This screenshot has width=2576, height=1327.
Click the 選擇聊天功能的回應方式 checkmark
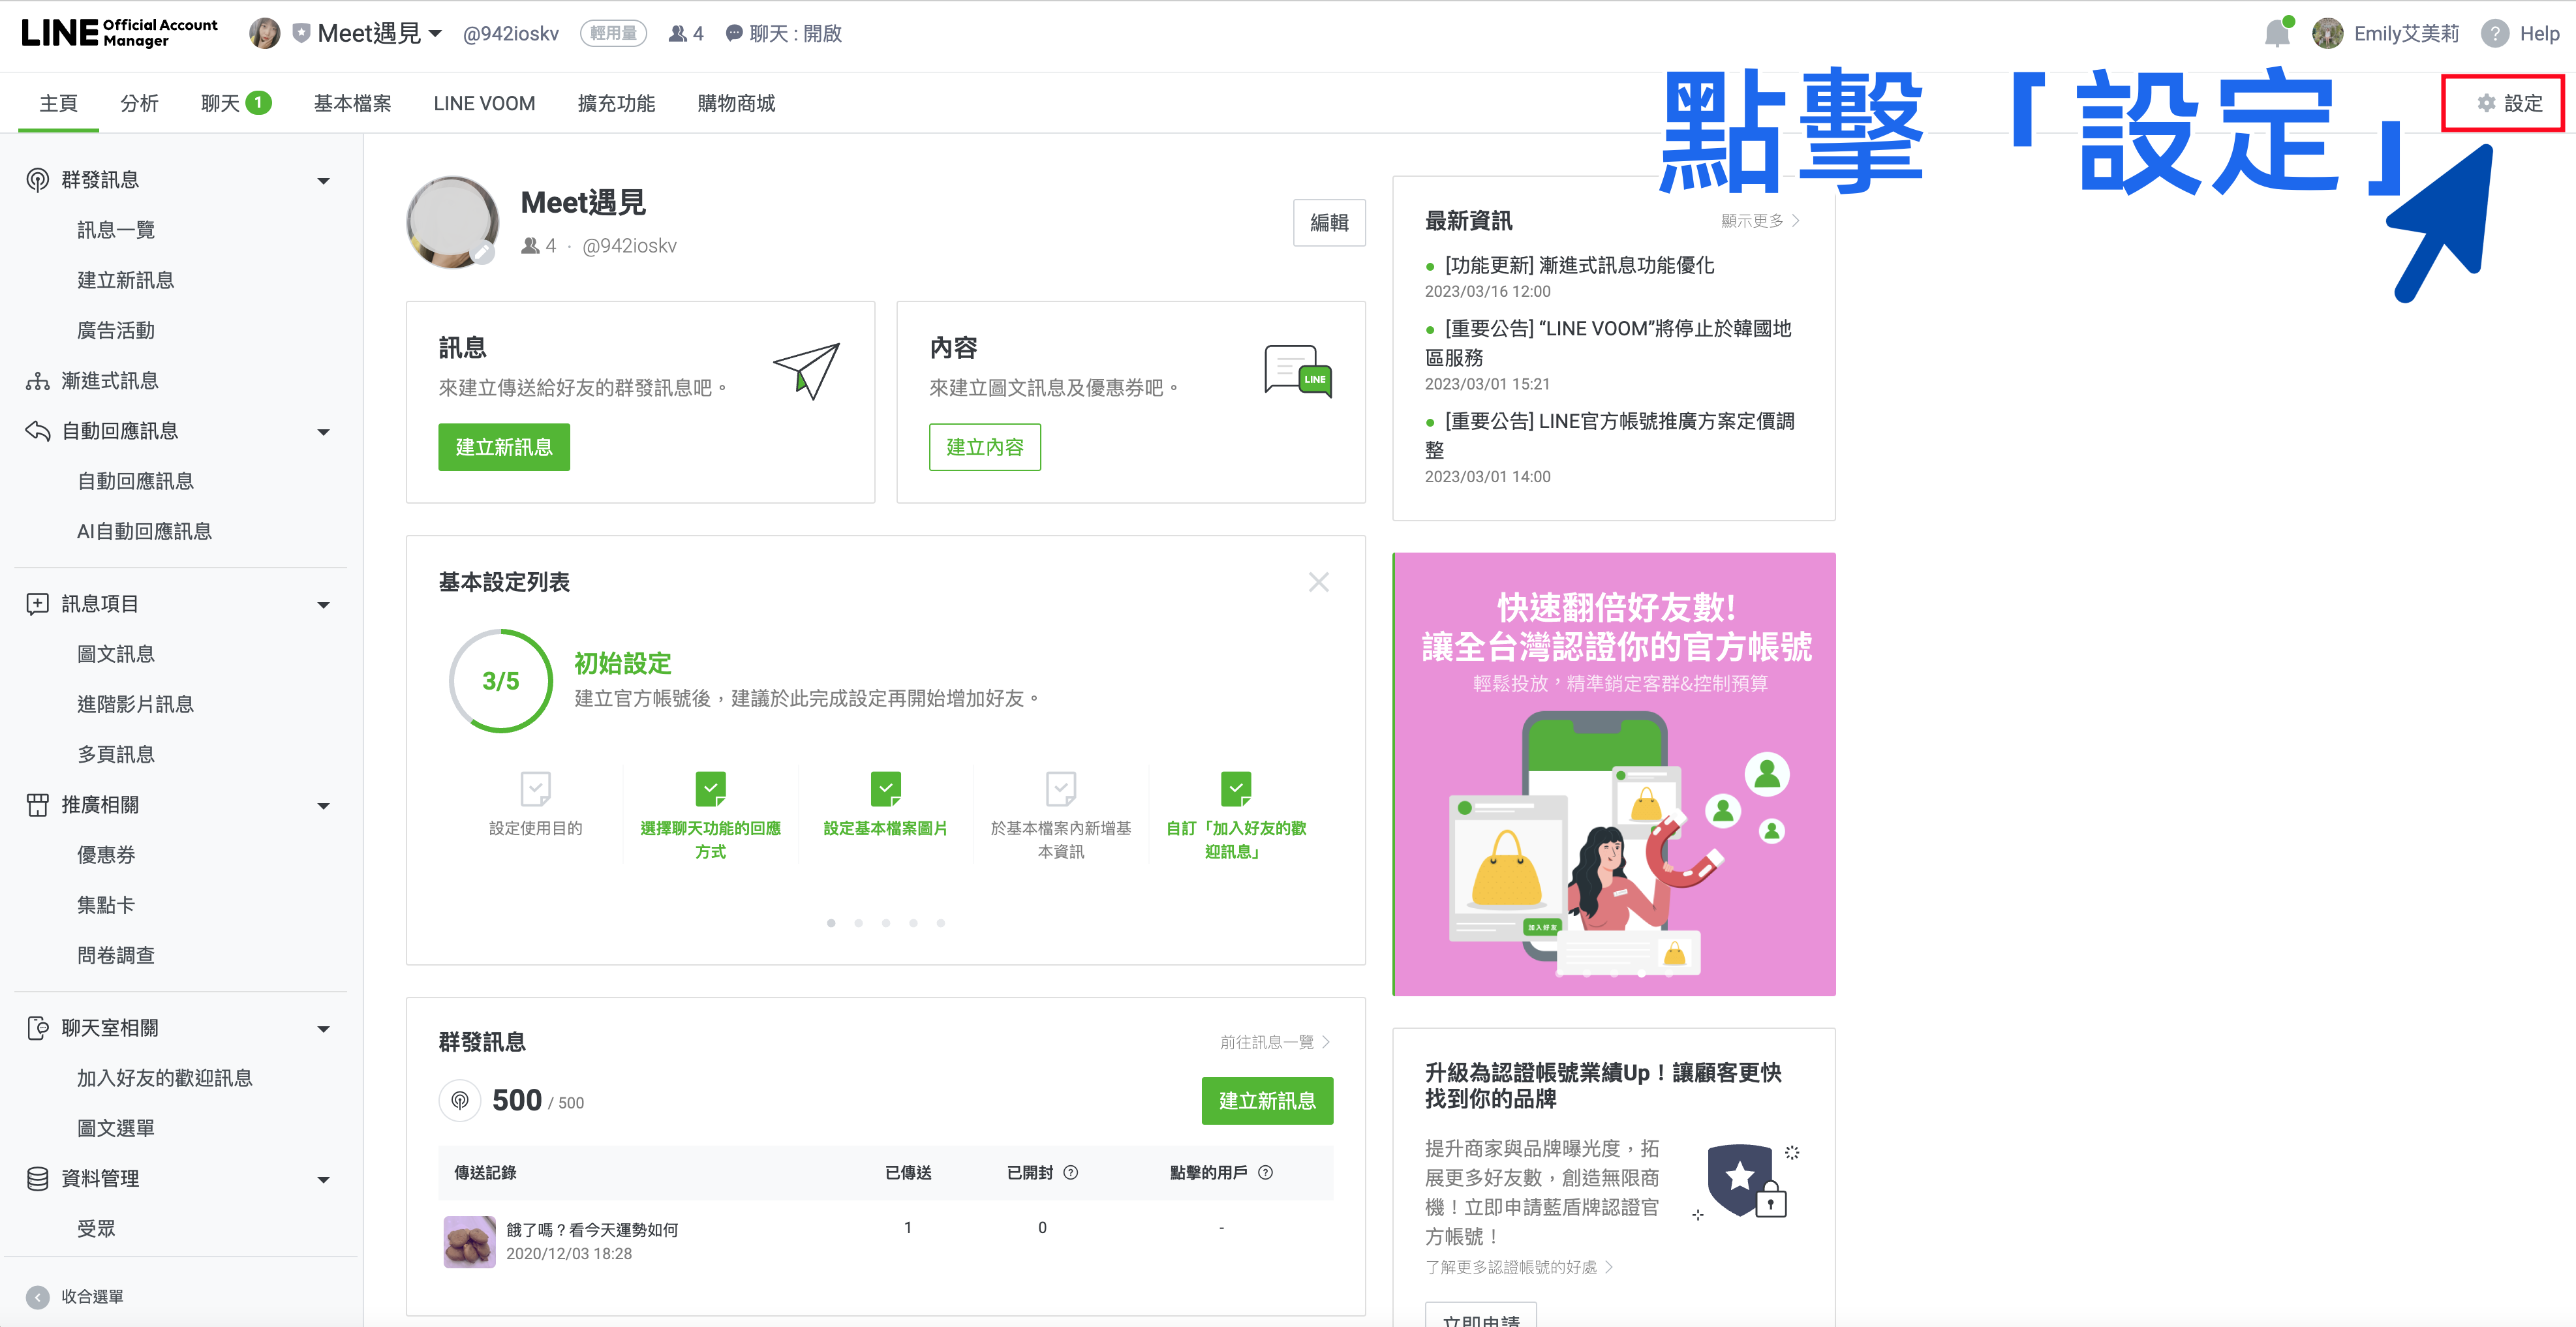point(710,789)
